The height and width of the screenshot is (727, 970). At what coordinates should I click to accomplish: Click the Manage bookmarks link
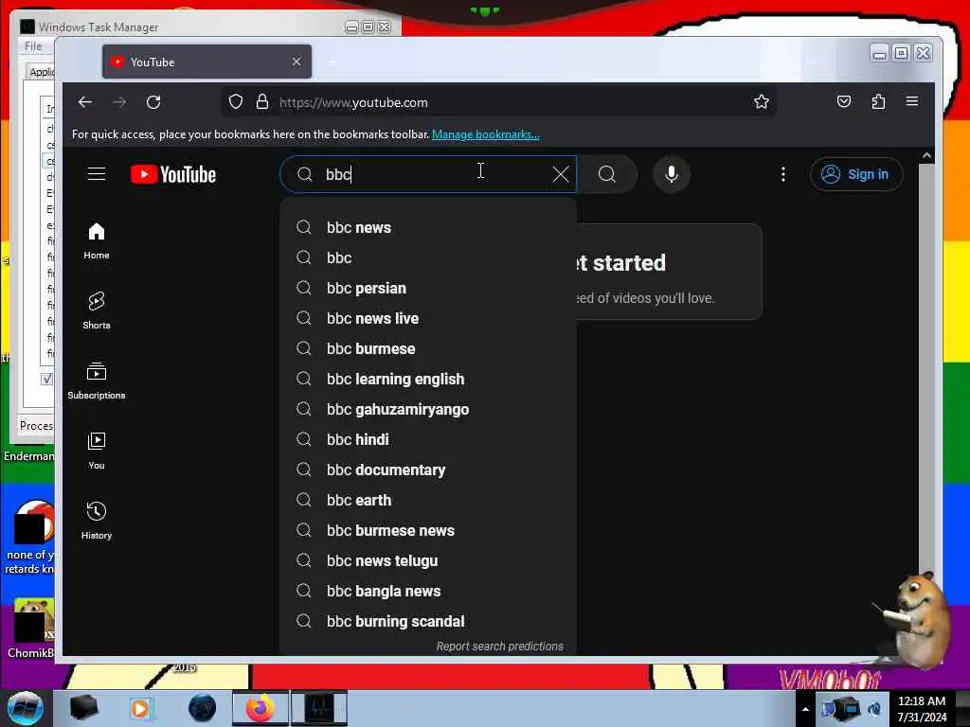click(486, 134)
